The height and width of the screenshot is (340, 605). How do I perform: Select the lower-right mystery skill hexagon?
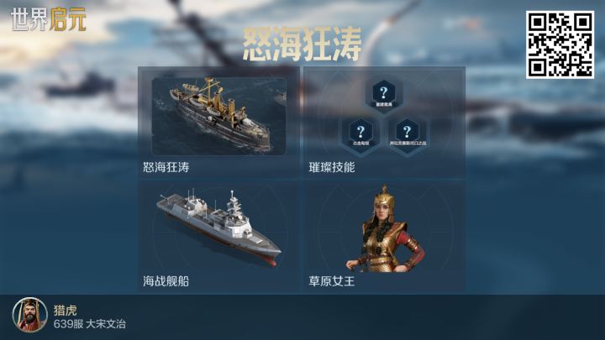coord(407,134)
